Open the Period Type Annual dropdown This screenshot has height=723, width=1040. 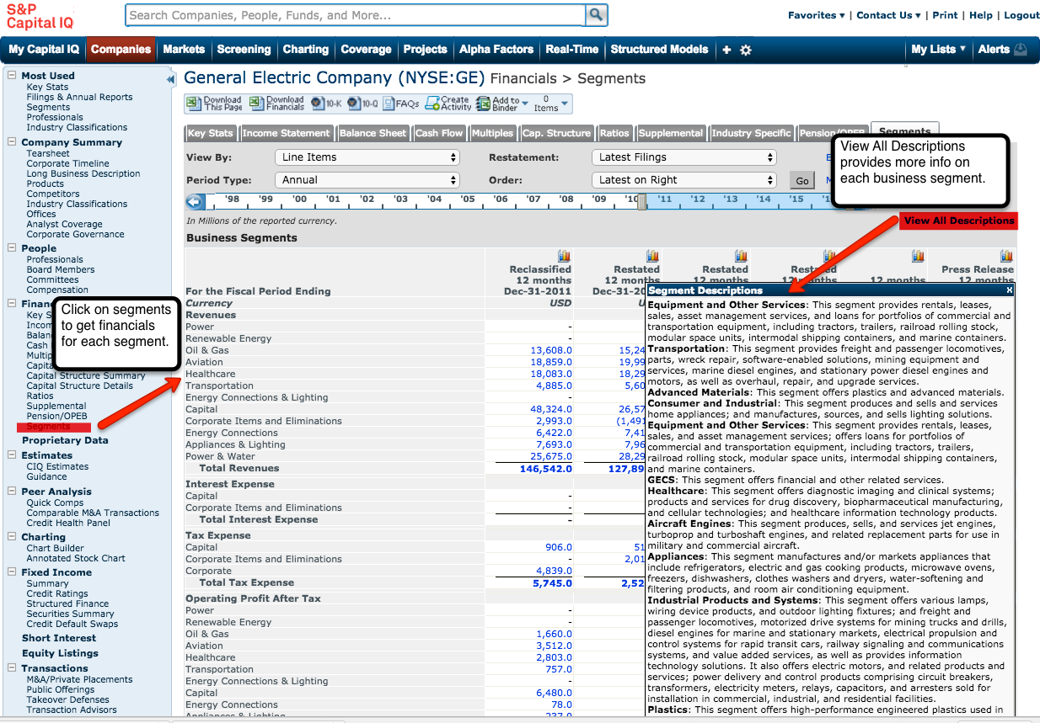click(367, 180)
